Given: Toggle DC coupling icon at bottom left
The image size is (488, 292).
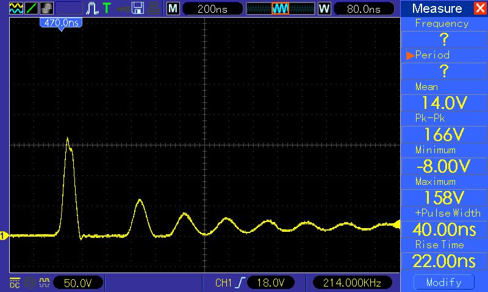Looking at the screenshot, I should point(15,283).
